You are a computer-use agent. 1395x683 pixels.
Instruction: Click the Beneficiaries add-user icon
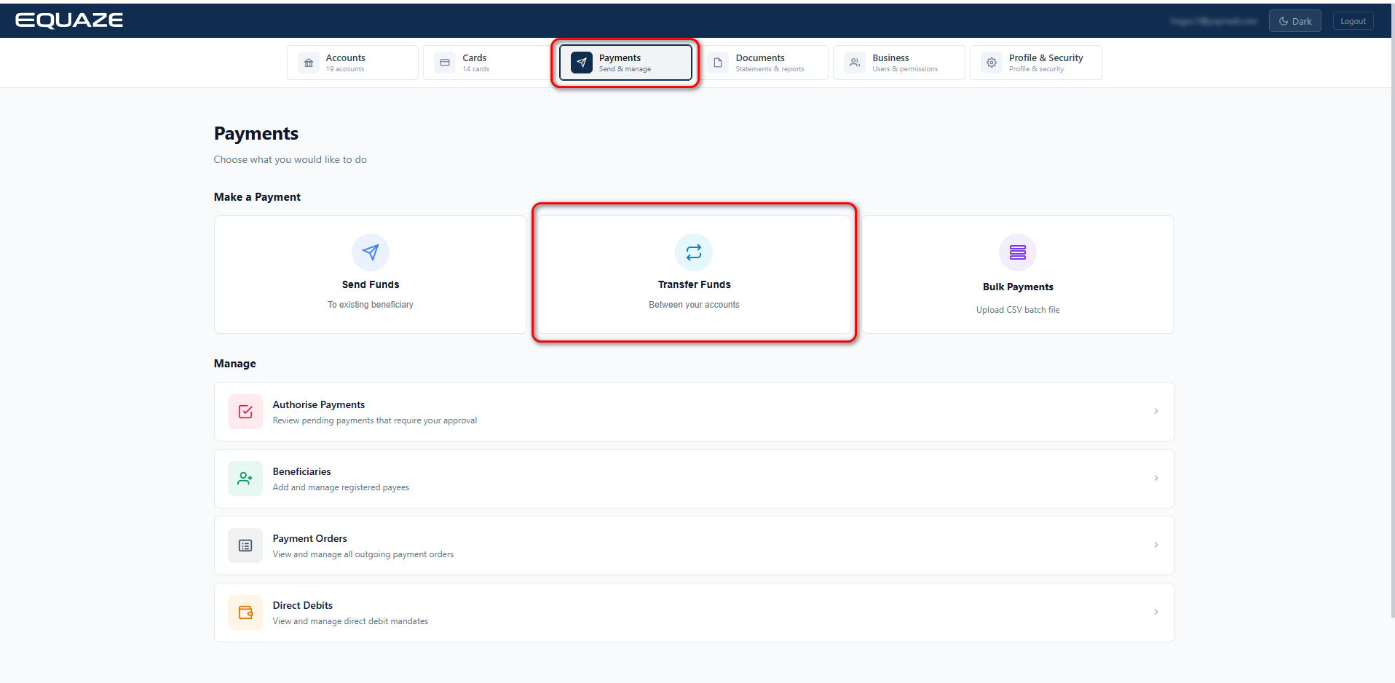point(245,479)
